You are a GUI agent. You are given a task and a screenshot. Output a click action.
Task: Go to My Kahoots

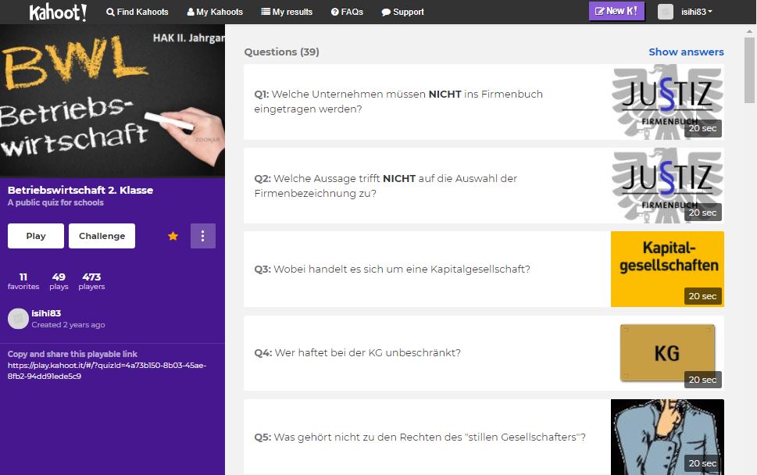tap(215, 12)
